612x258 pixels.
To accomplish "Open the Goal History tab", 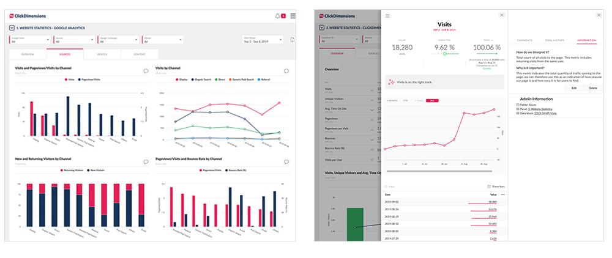I will point(553,40).
